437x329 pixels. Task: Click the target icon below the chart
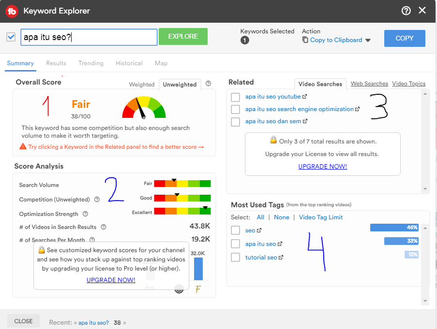tap(179, 289)
